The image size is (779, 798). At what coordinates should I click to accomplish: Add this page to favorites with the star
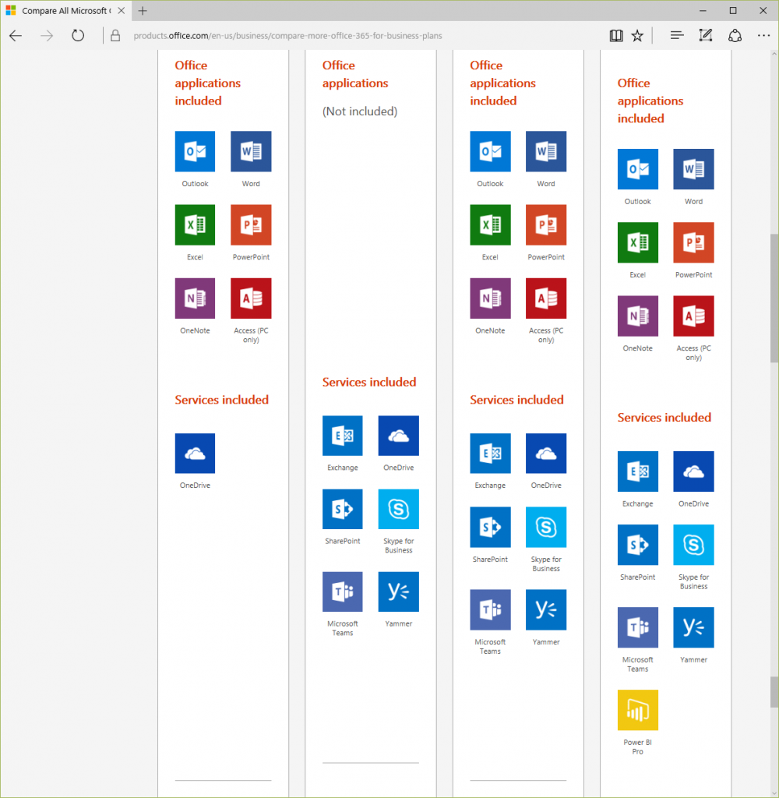637,36
